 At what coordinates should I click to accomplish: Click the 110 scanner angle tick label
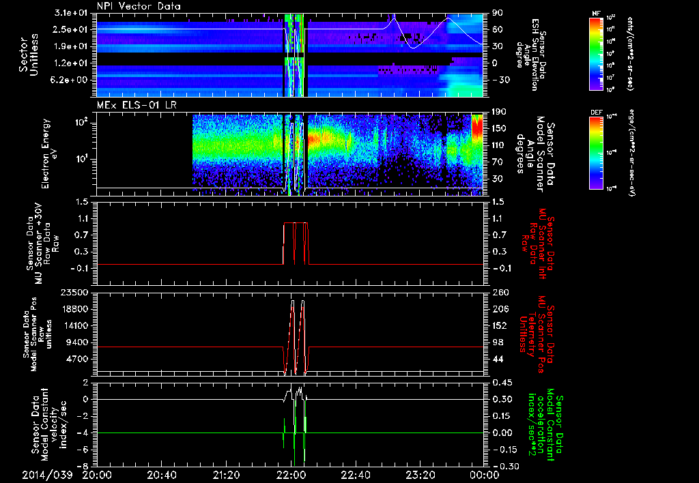(500, 145)
